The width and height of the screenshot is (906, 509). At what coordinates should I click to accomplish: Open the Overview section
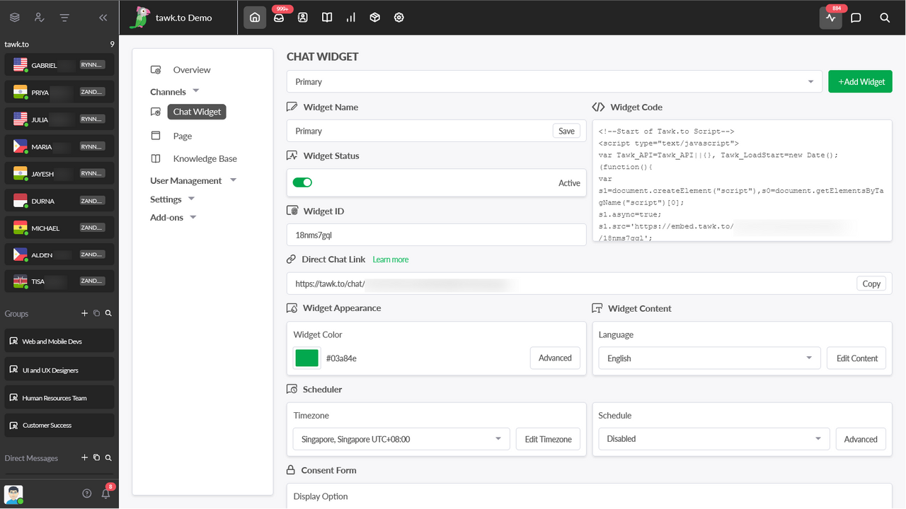click(191, 69)
